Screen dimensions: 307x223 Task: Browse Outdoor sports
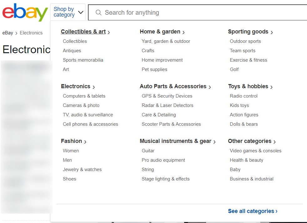[245, 41]
